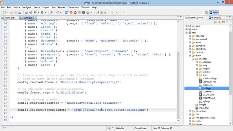Viewport: 233px width, 131px height.
Task: Open the Edit menu
Action: pos(9,7)
